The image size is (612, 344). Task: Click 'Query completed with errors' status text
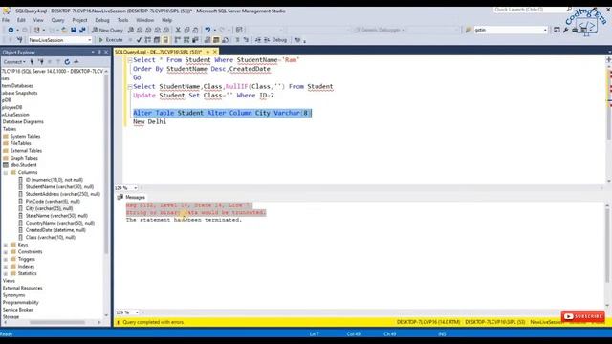tap(153, 322)
